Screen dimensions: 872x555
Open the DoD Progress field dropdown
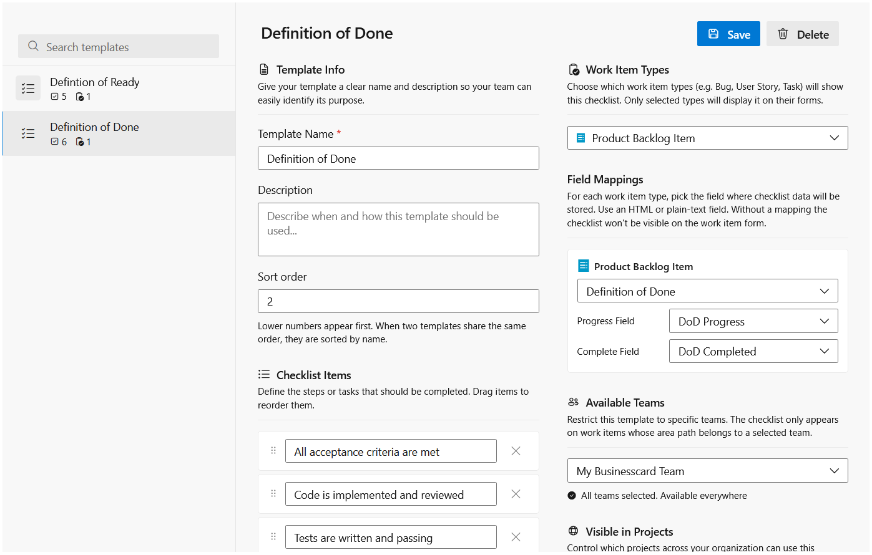(753, 321)
